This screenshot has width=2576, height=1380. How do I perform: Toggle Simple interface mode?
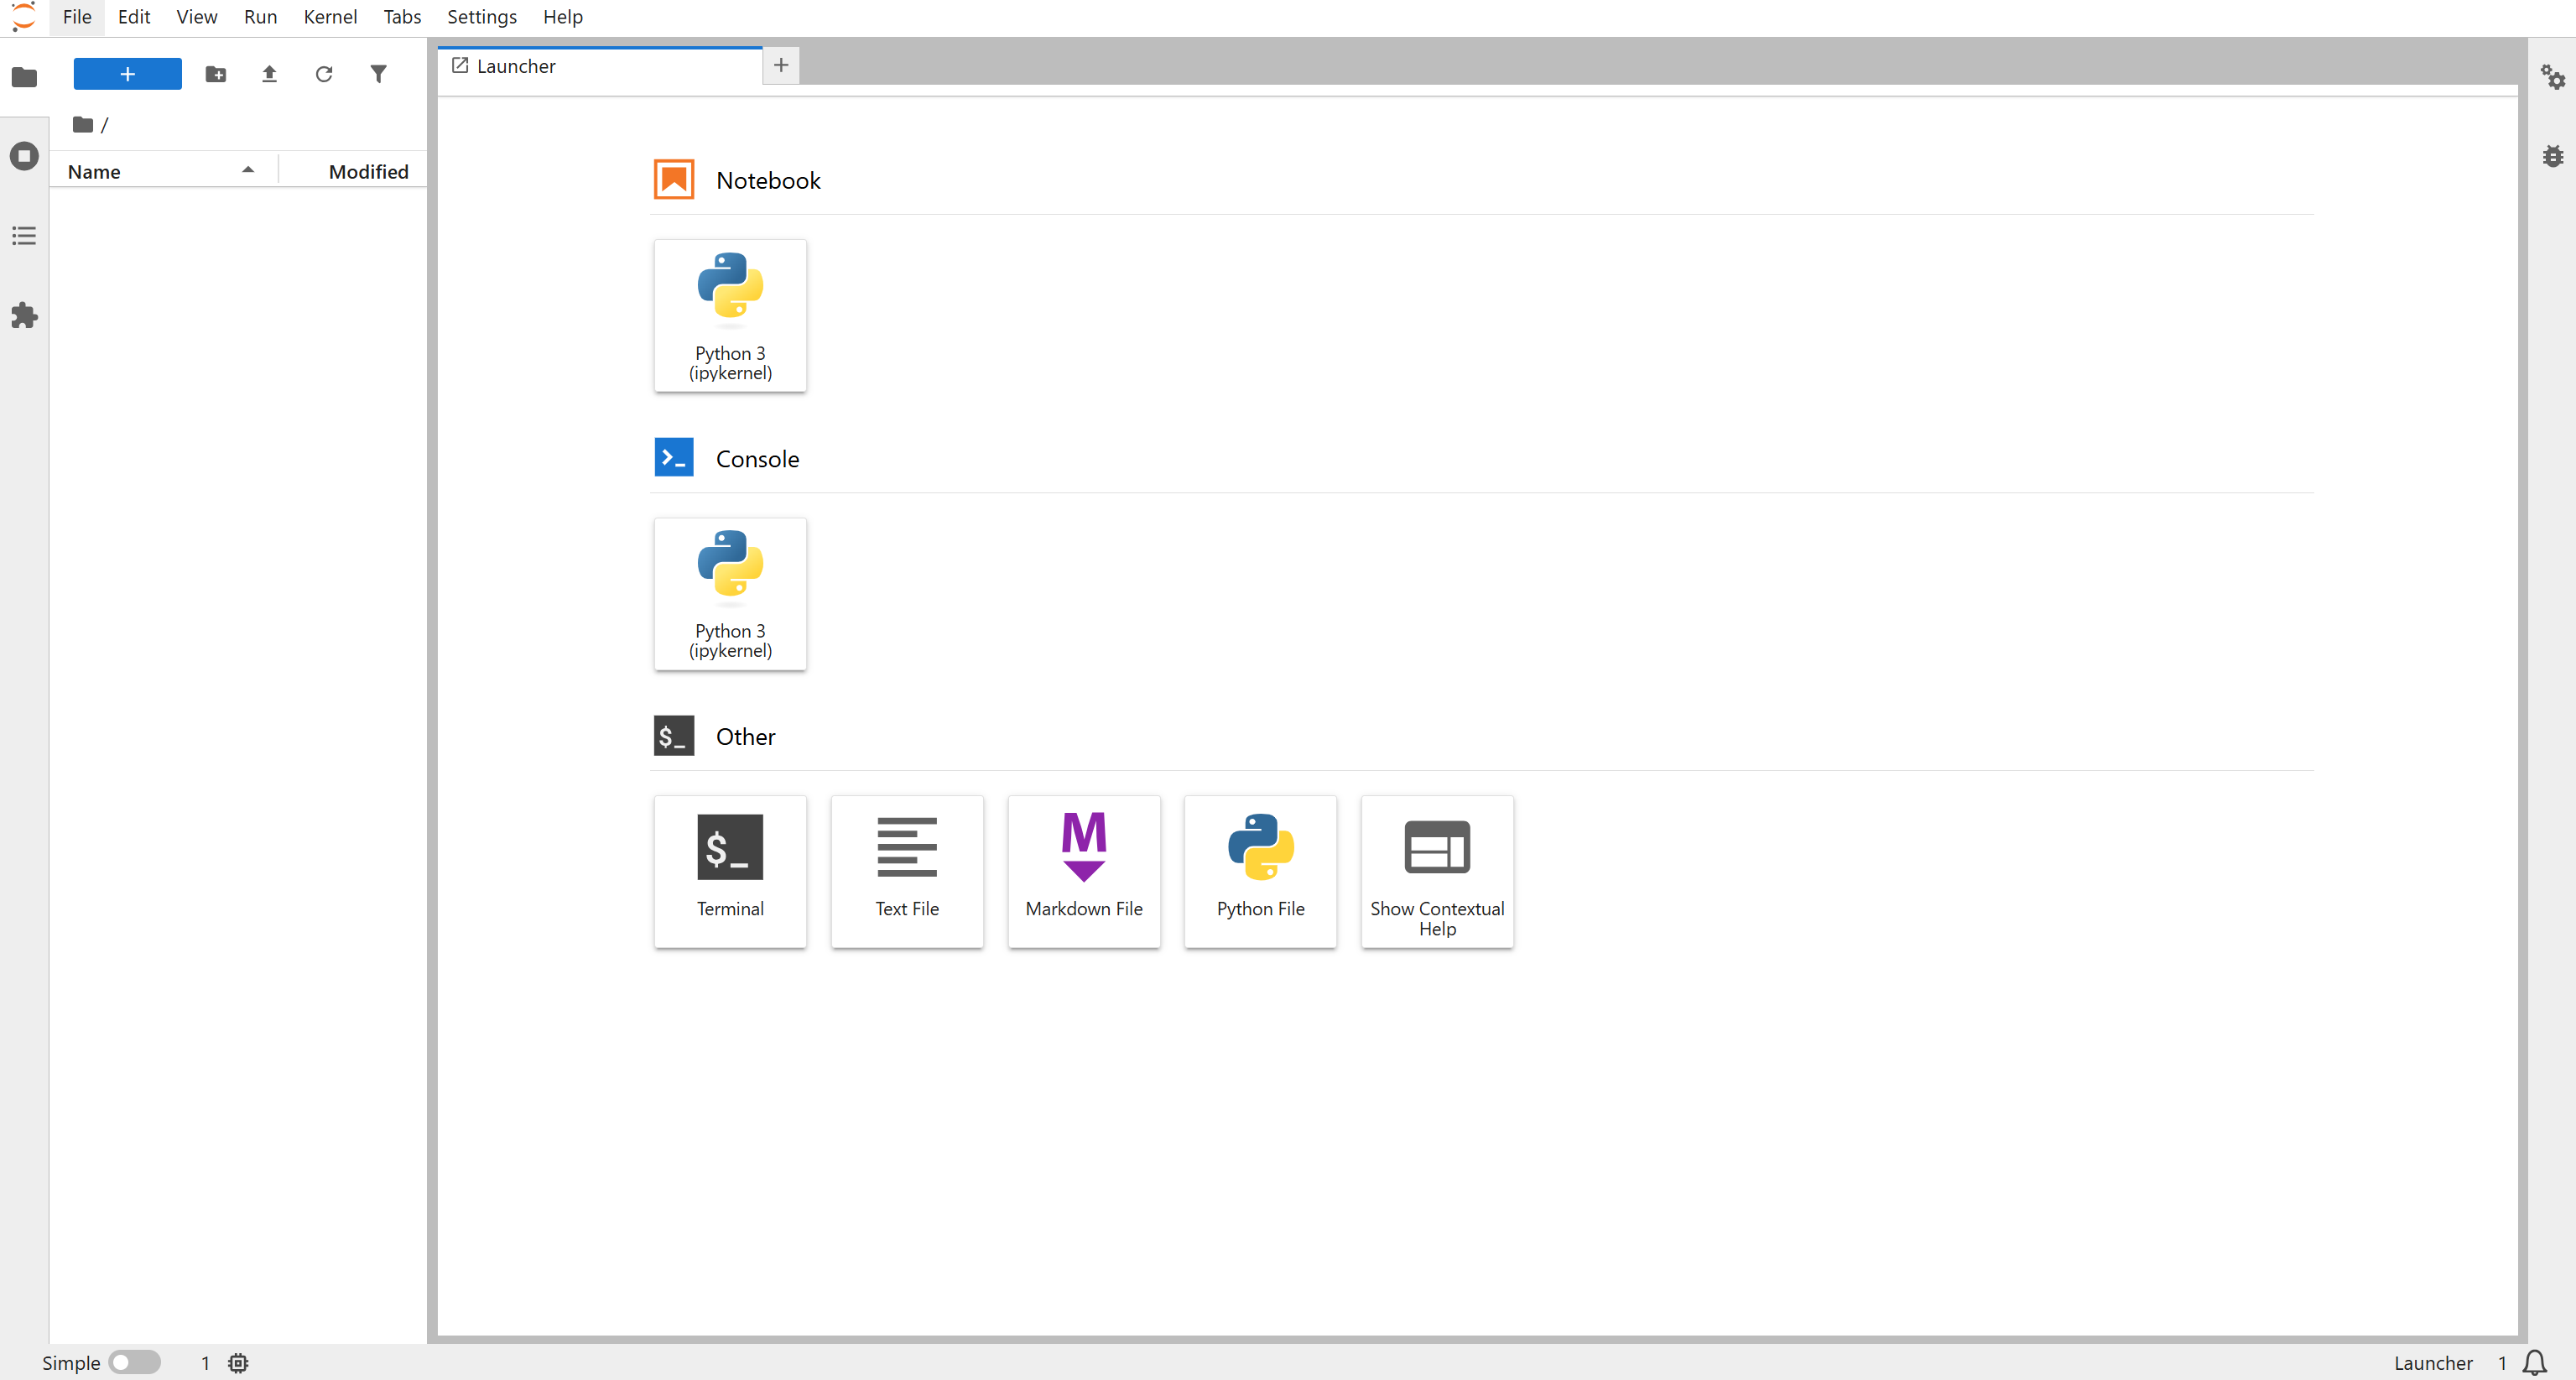pyautogui.click(x=135, y=1362)
